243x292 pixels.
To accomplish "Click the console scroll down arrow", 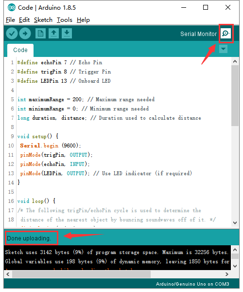I will tap(235, 266).
